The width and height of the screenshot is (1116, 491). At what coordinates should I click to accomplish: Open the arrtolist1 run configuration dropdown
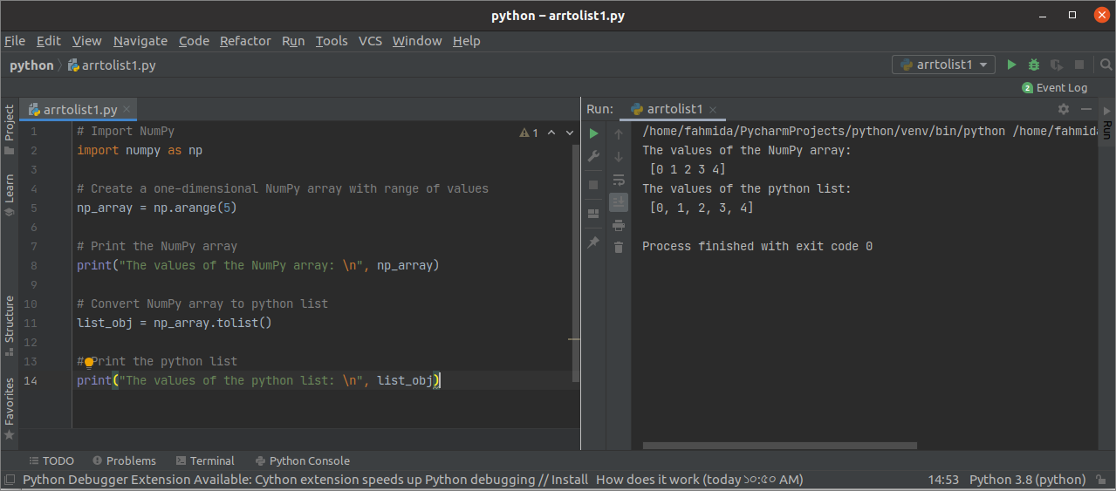coord(943,65)
